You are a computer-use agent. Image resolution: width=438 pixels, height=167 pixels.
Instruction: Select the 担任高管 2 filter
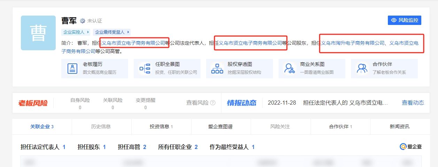pos(132,147)
